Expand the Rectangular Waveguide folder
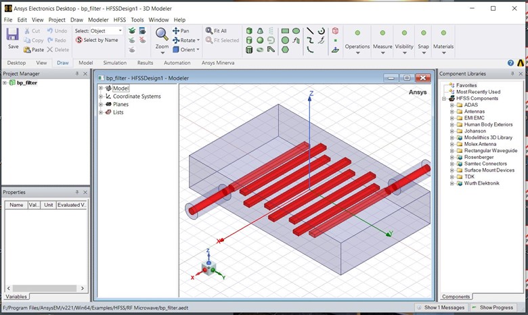528x315 pixels. tap(452, 151)
